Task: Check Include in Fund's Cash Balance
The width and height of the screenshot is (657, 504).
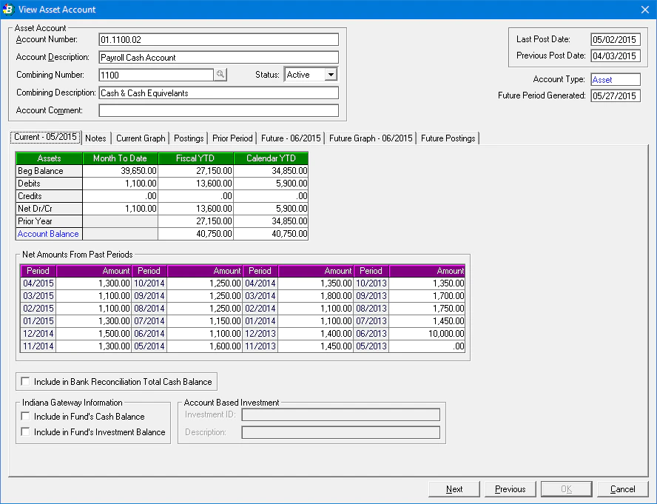Action: tap(26, 416)
